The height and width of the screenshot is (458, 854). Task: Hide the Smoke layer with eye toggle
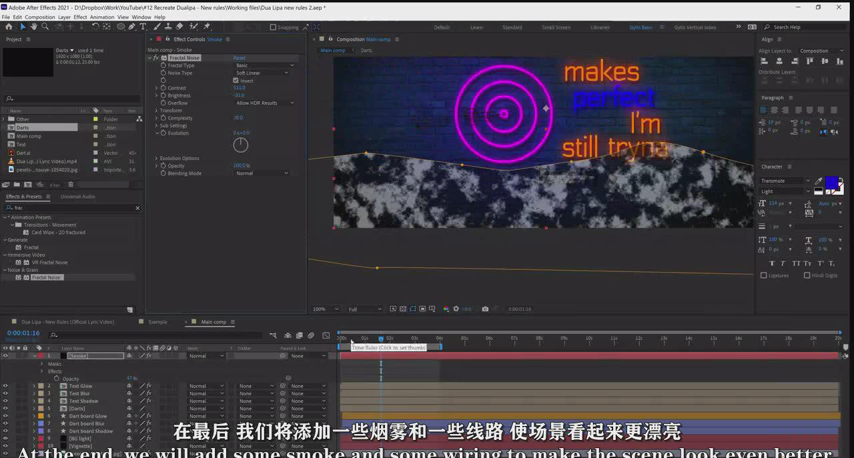[x=5, y=356]
